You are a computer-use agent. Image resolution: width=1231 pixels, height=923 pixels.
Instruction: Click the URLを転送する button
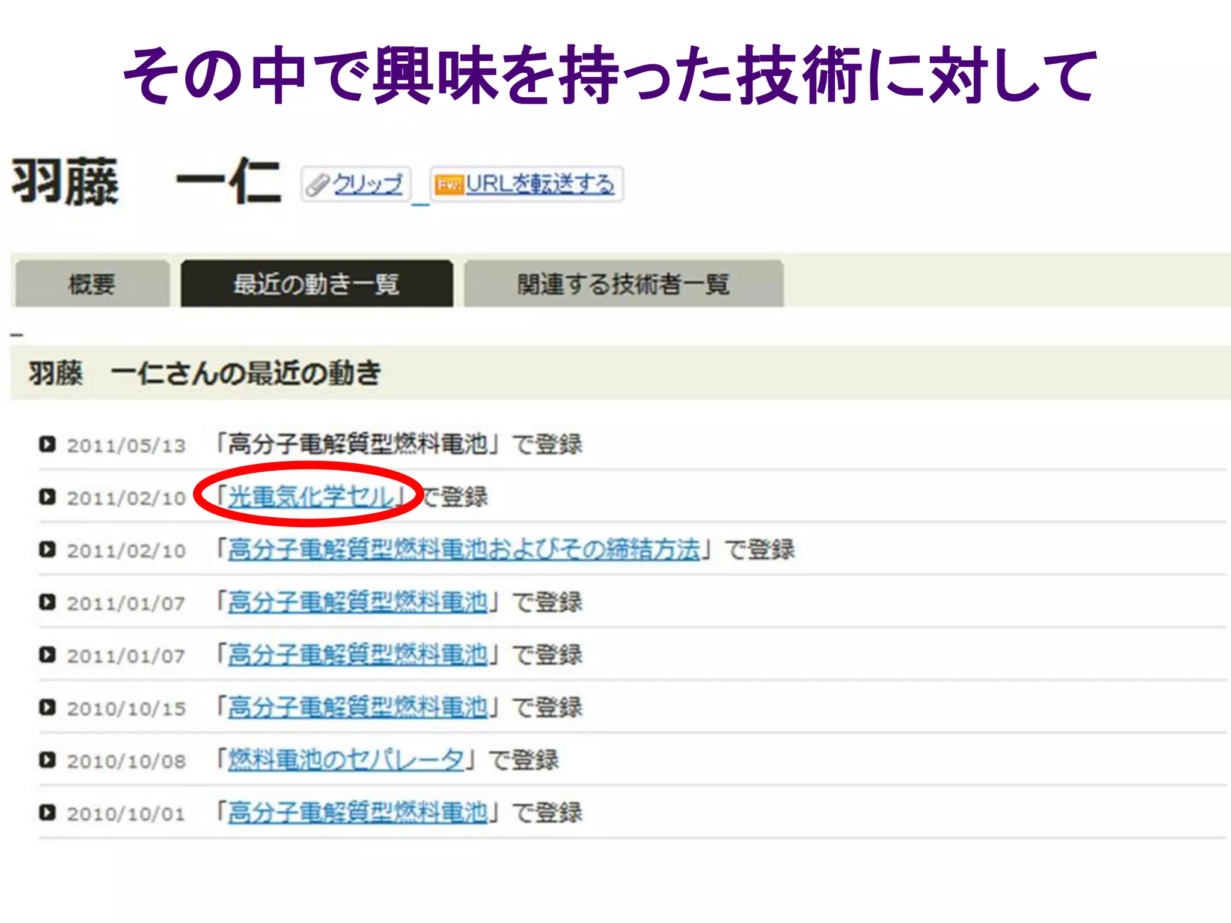(527, 184)
